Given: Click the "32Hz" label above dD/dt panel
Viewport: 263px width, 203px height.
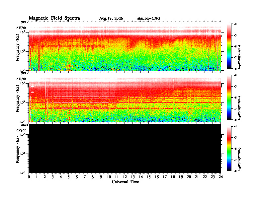Looking at the screenshot, I should point(25,73).
